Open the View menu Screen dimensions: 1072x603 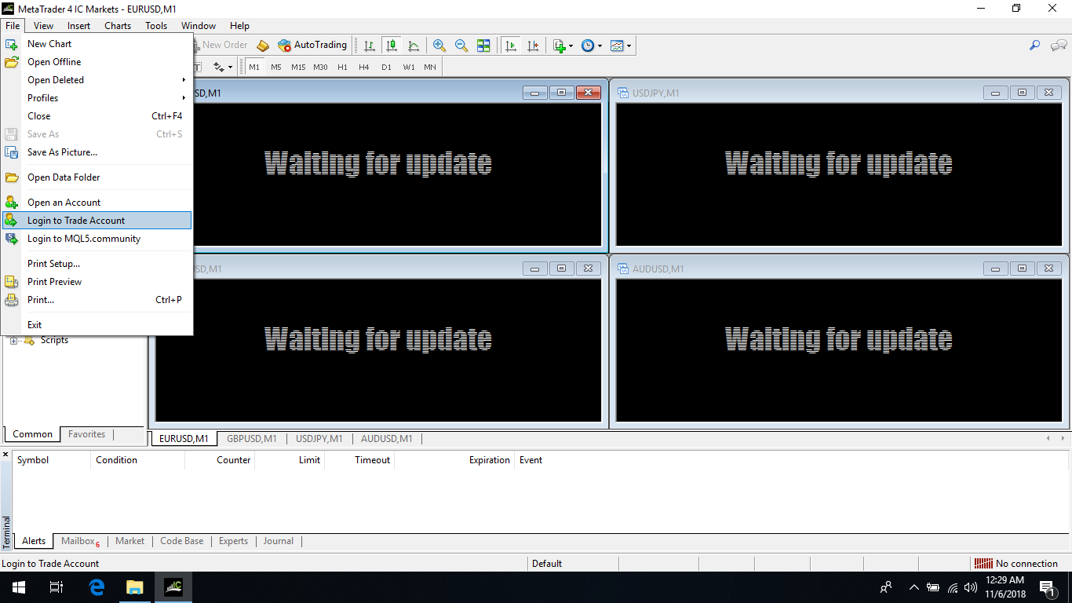(x=43, y=26)
